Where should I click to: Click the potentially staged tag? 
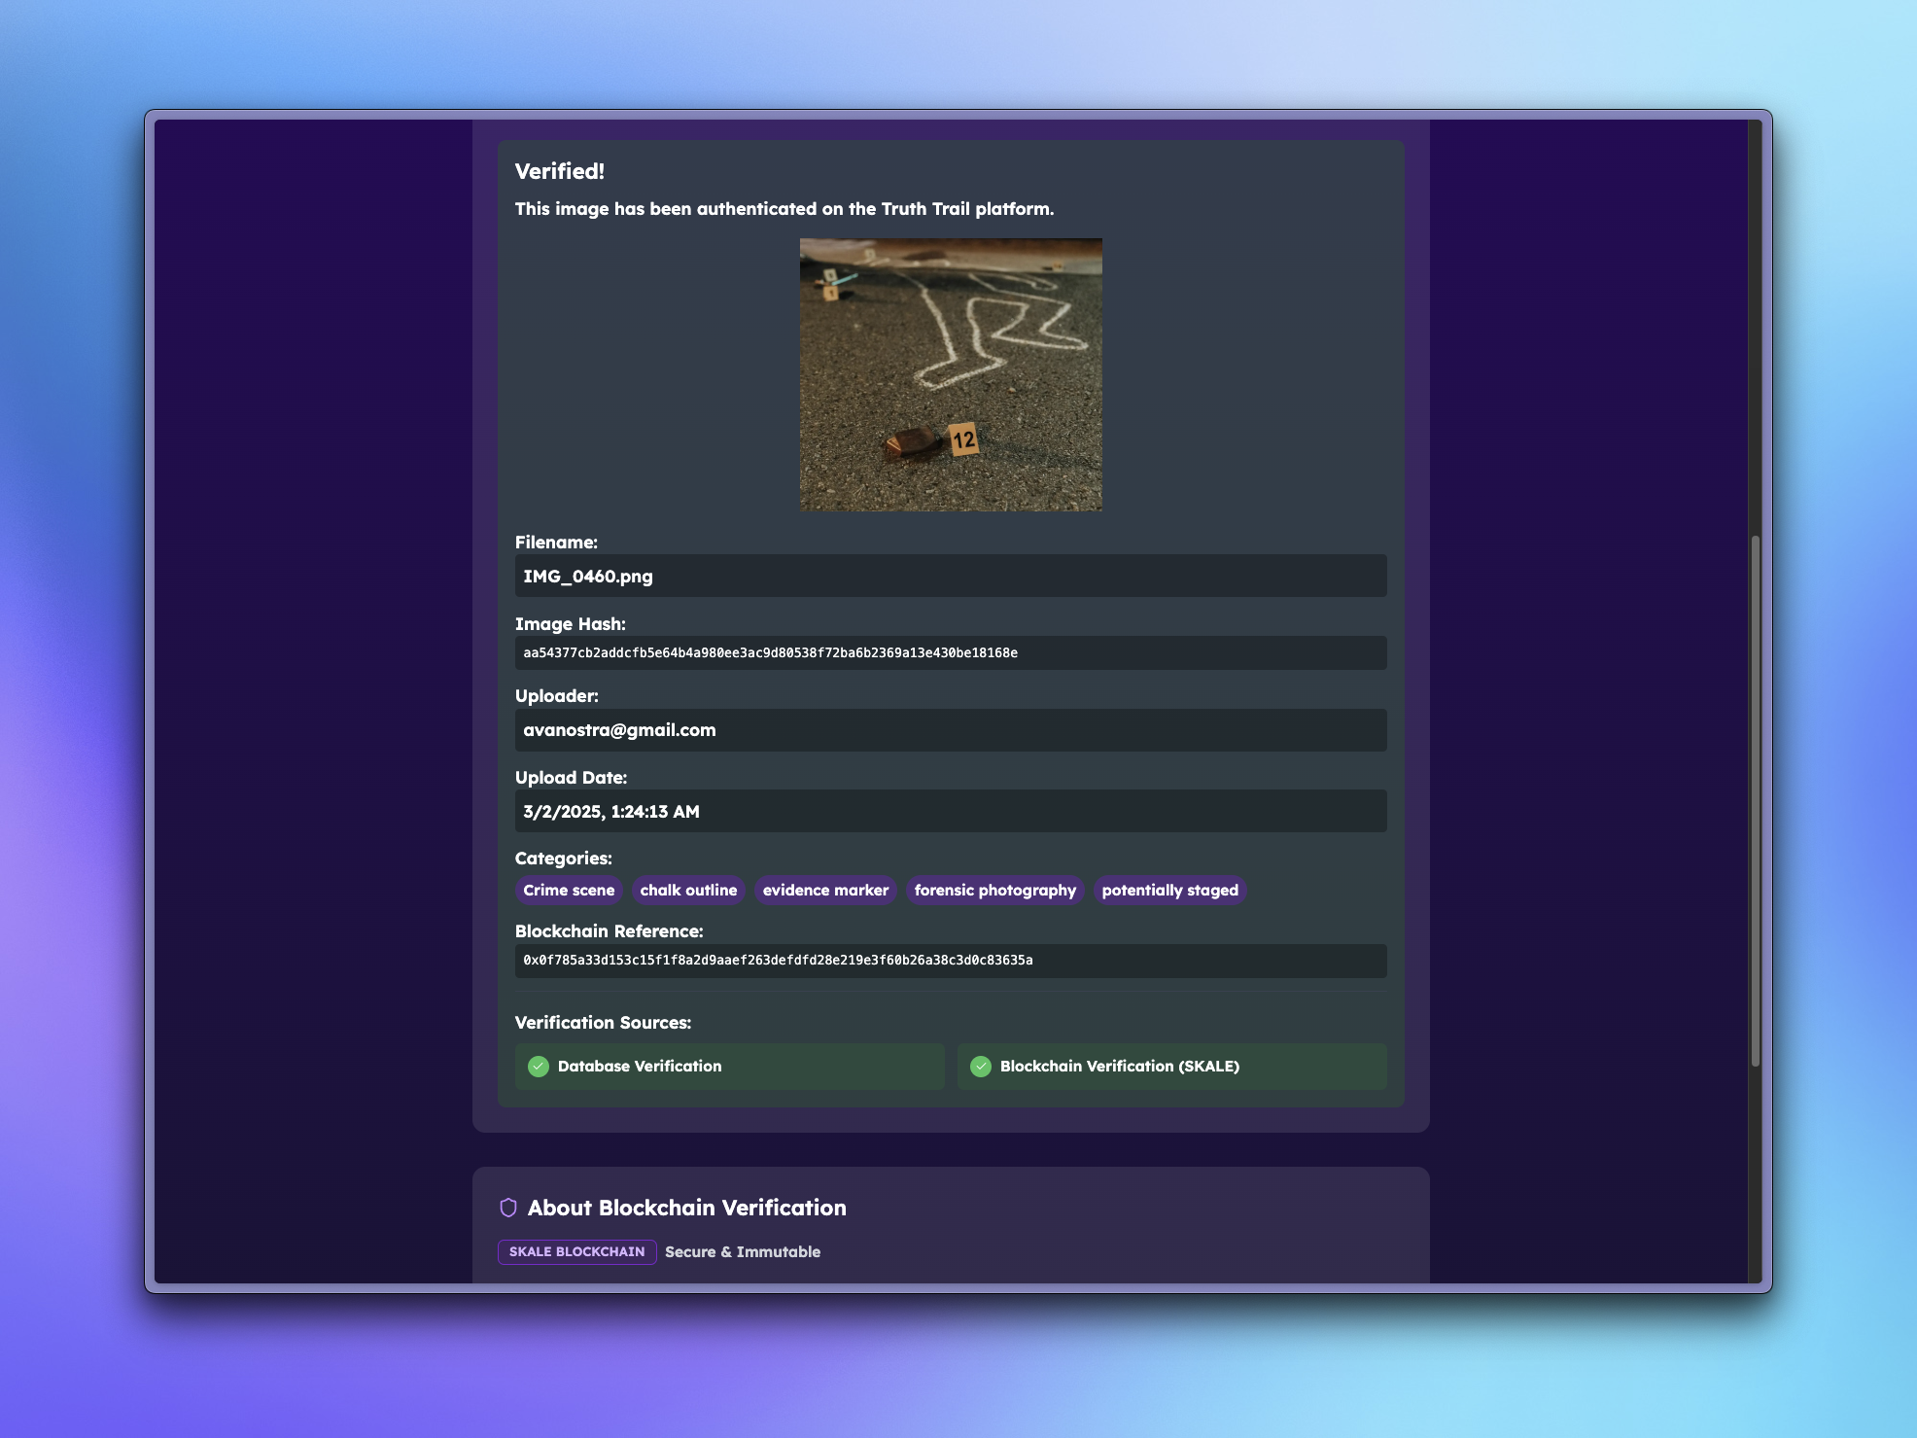pos(1169,891)
